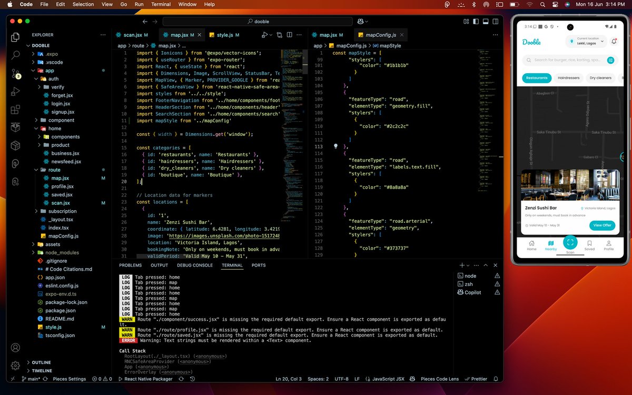Open profile.jsx in the explorer
This screenshot has width=632, height=395.
point(62,186)
